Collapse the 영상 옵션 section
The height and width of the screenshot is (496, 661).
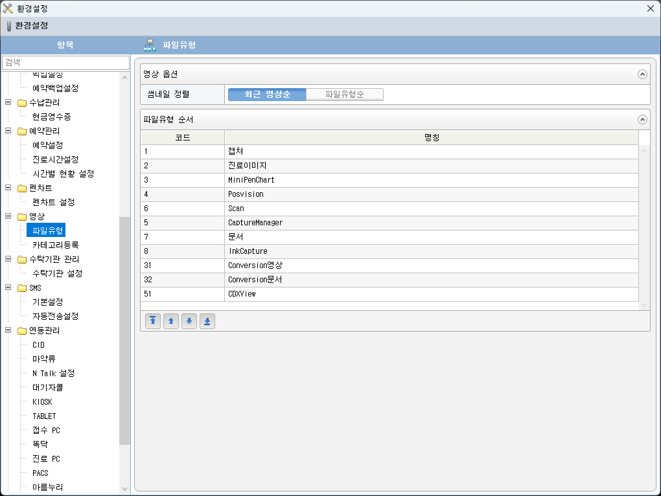[x=642, y=74]
